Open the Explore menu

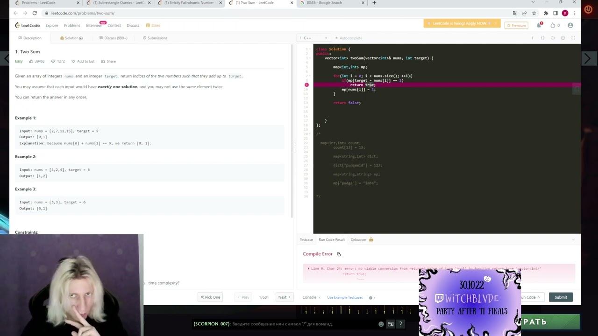pyautogui.click(x=52, y=25)
